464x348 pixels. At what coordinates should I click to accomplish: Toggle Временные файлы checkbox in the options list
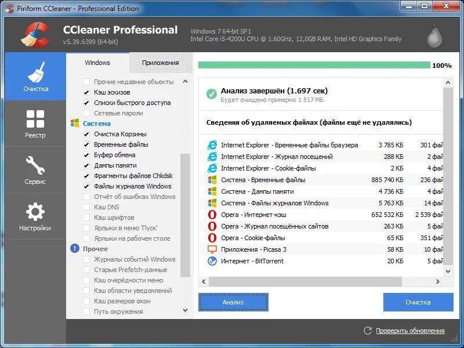tap(86, 144)
